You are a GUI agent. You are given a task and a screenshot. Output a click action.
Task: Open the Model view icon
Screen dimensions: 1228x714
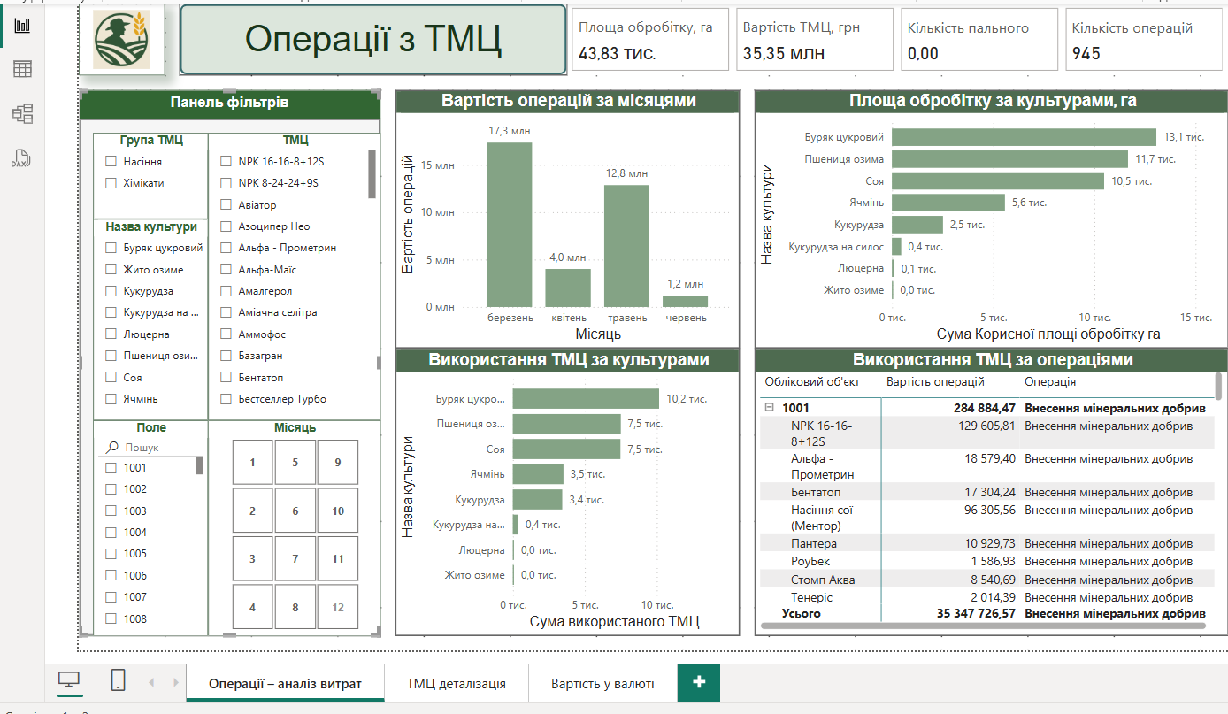click(22, 113)
